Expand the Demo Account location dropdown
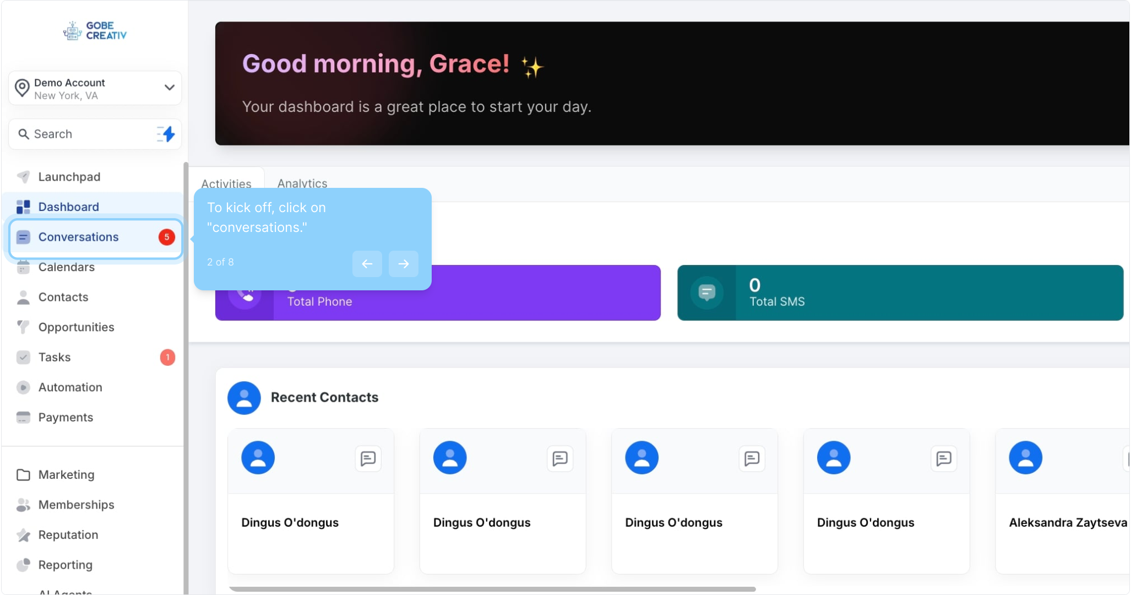Image resolution: width=1131 pixels, height=595 pixels. pyautogui.click(x=169, y=88)
